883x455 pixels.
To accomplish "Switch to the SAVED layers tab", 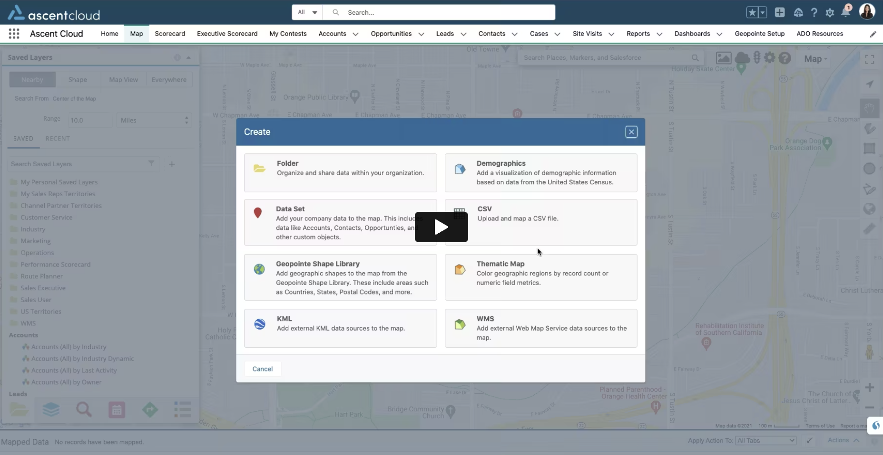I will [23, 139].
